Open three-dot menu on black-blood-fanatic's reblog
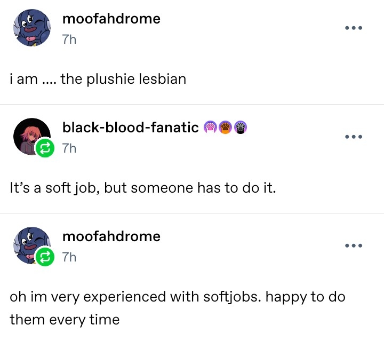Screen dimensions: 384x341 (354, 137)
